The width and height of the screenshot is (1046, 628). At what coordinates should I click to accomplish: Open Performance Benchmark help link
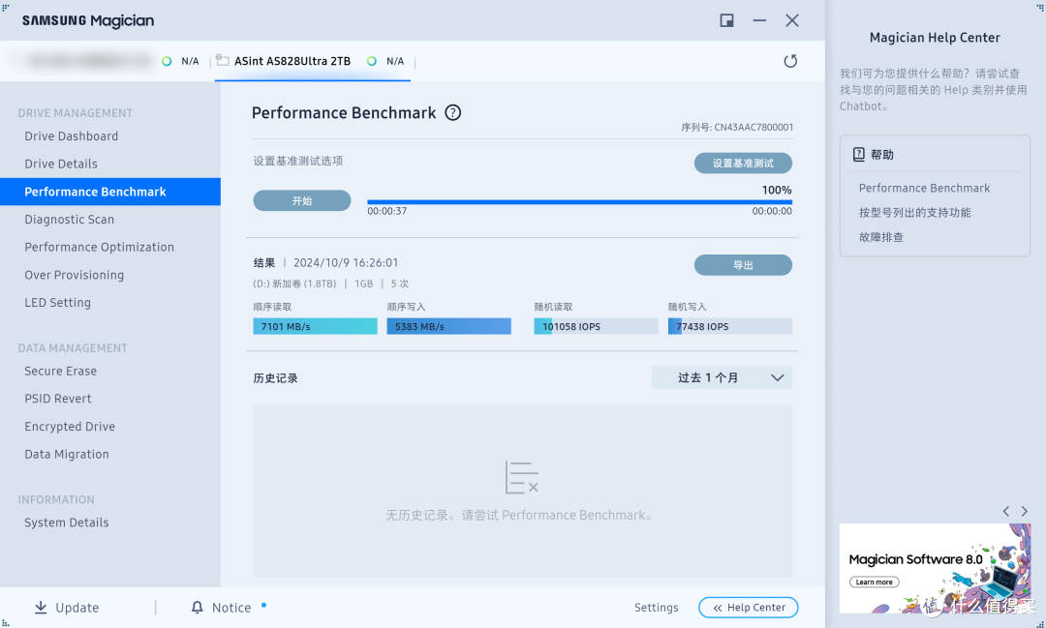point(924,188)
